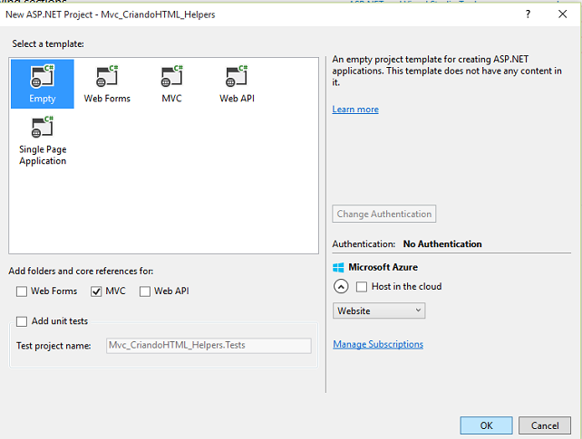This screenshot has height=439, width=582.
Task: Choose the Single Page Application template
Action: click(x=43, y=140)
